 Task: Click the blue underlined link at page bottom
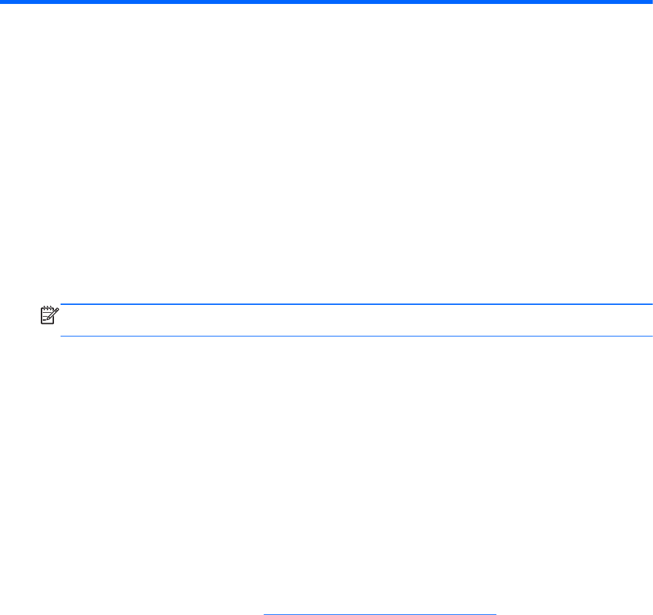pos(380,614)
